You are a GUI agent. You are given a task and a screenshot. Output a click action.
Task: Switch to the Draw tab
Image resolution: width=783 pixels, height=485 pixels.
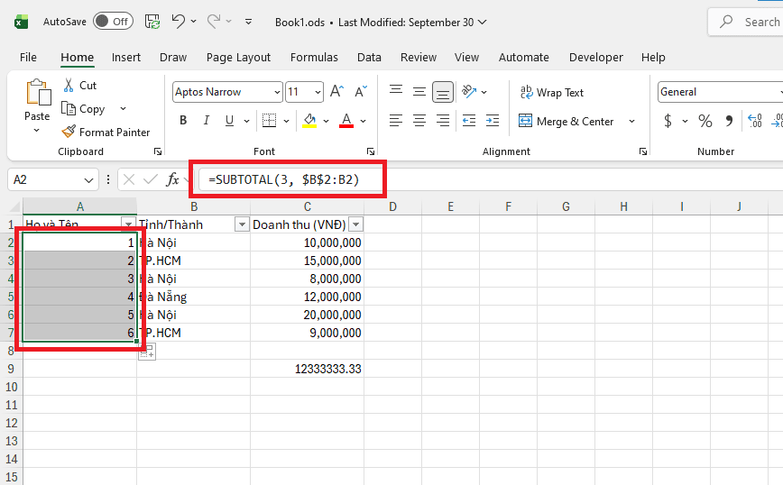point(173,58)
